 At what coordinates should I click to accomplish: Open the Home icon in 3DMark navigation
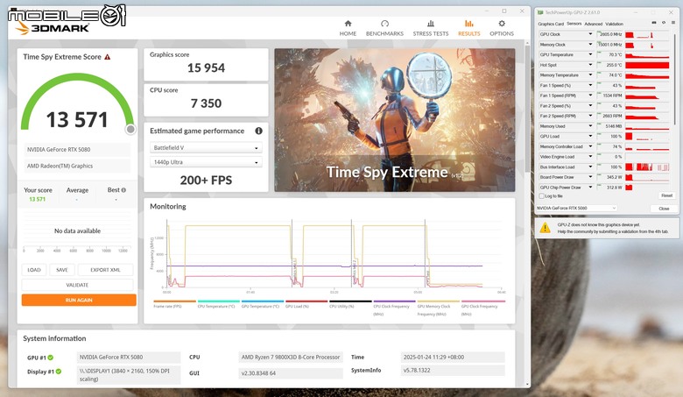click(x=348, y=24)
